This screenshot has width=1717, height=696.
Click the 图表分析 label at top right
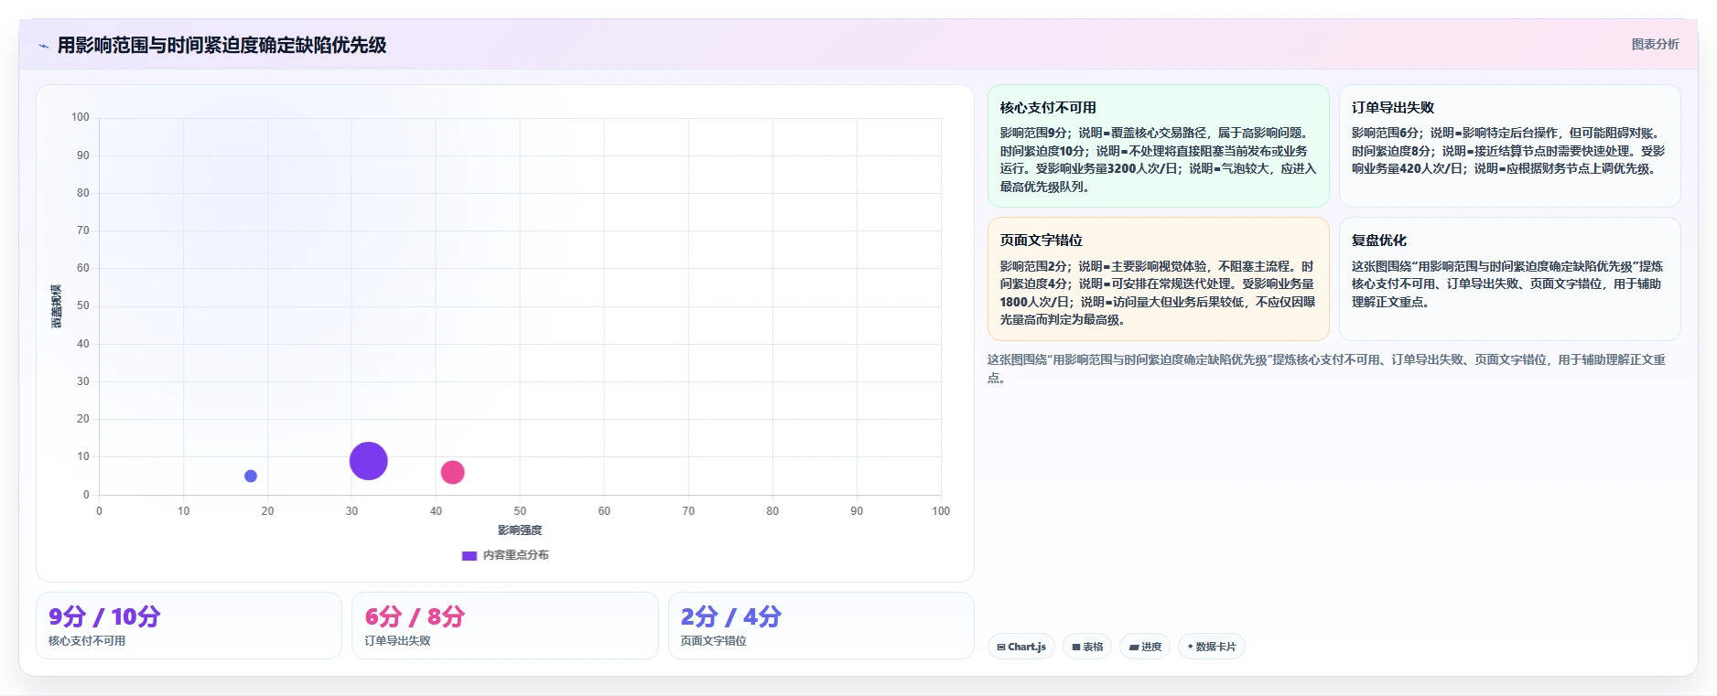(1655, 44)
